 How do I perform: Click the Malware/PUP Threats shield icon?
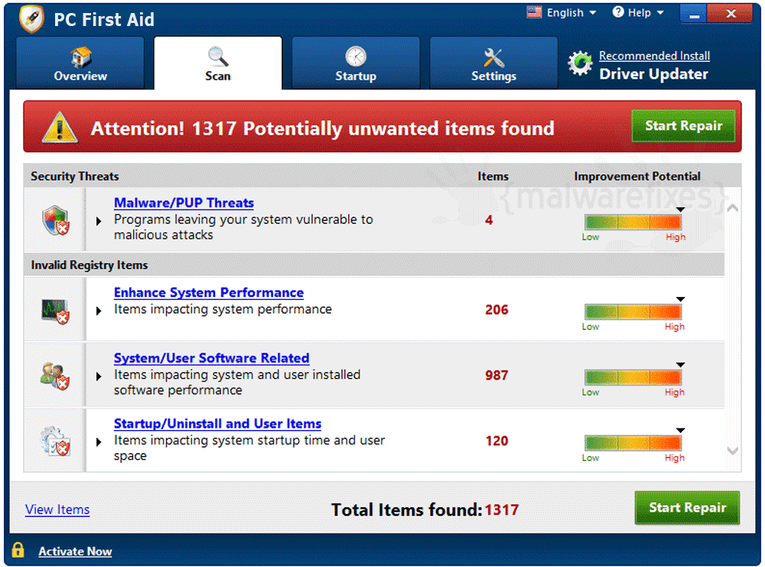[x=56, y=220]
